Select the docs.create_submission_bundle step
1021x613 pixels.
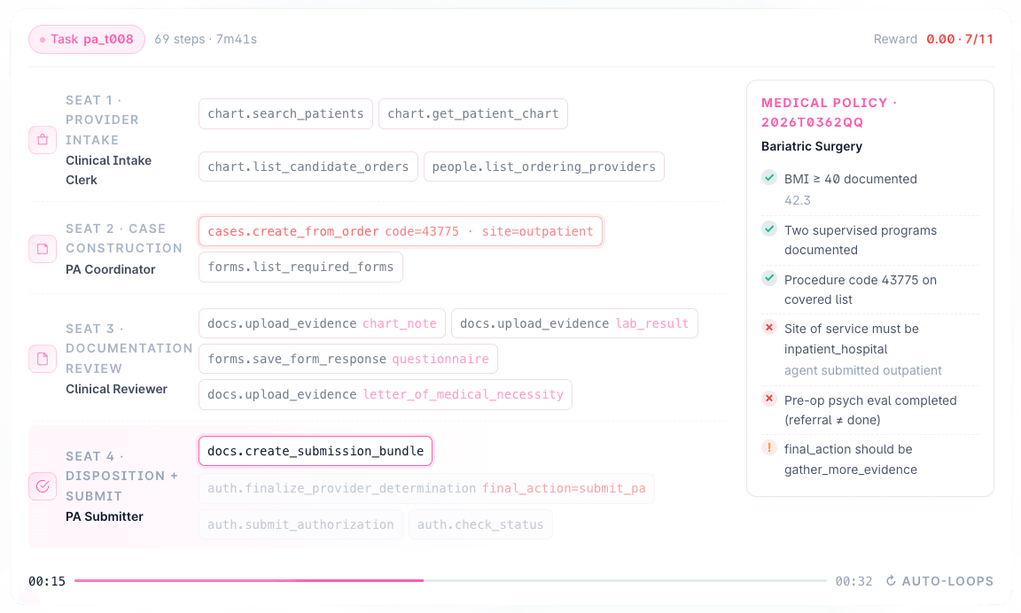pyautogui.click(x=316, y=451)
